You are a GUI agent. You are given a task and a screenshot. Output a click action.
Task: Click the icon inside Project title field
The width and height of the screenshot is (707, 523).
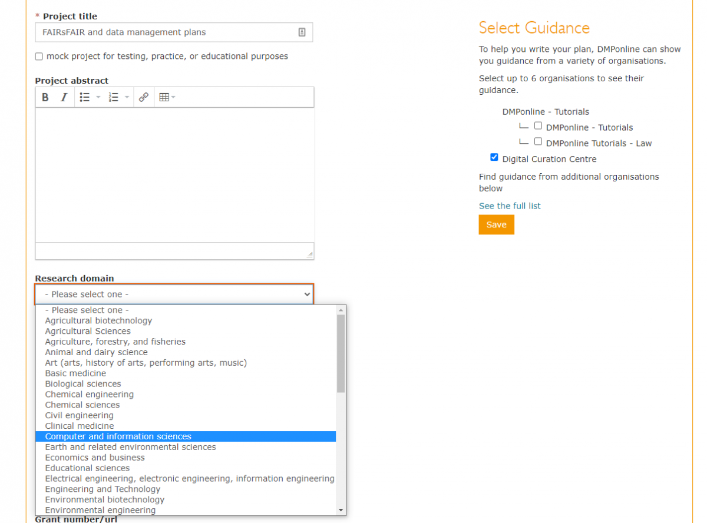[302, 32]
